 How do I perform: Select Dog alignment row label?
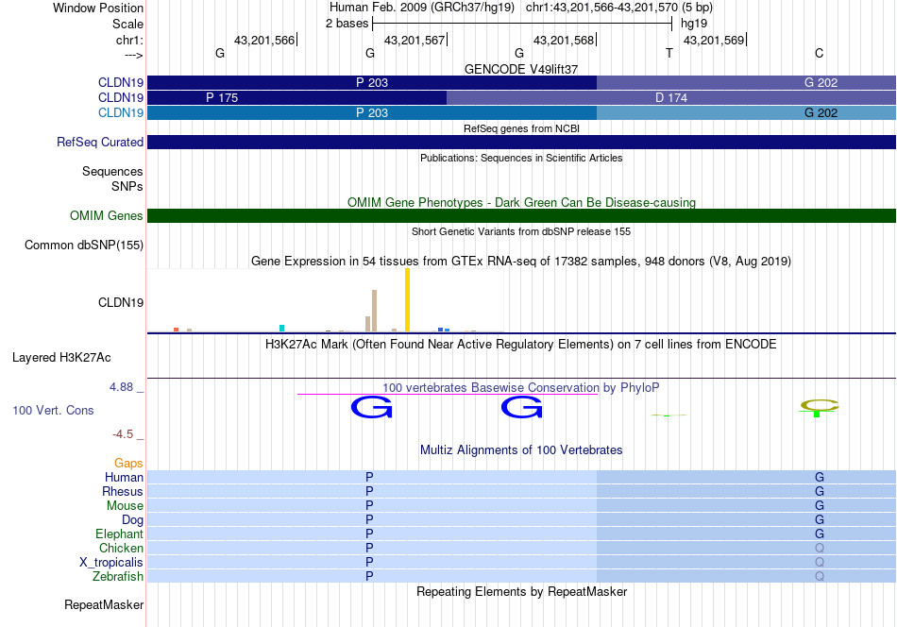[x=132, y=519]
